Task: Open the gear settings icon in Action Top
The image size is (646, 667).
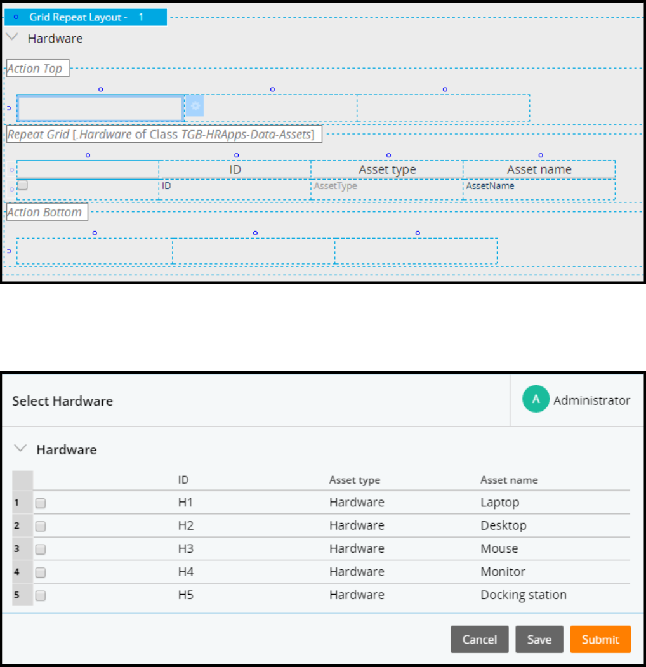Action: tap(195, 107)
